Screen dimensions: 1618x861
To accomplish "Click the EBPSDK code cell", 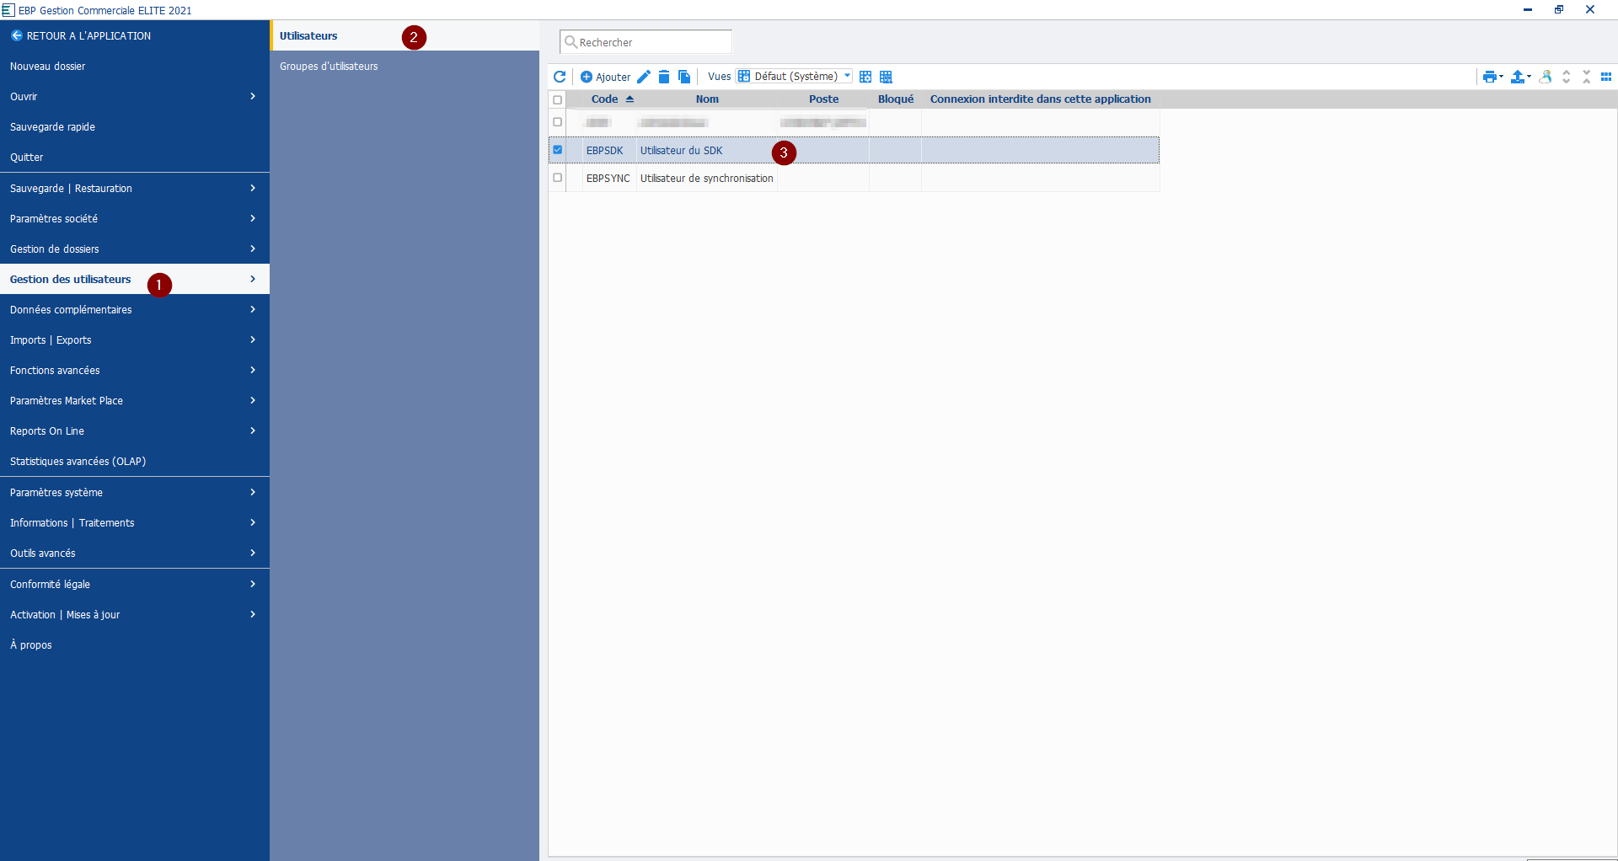I will click(608, 150).
